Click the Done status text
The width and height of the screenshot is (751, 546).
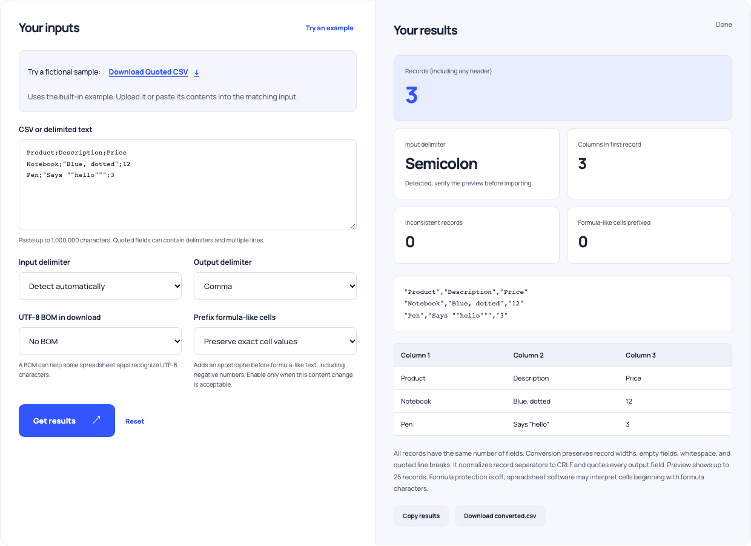(x=724, y=24)
